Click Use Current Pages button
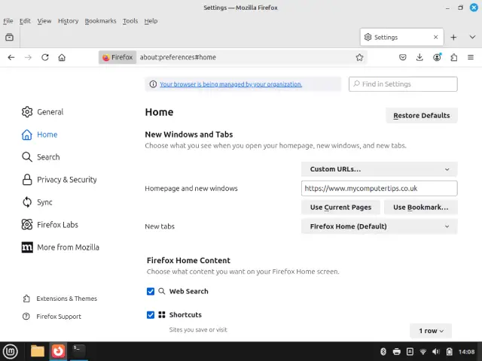The image size is (482, 361). point(340,208)
